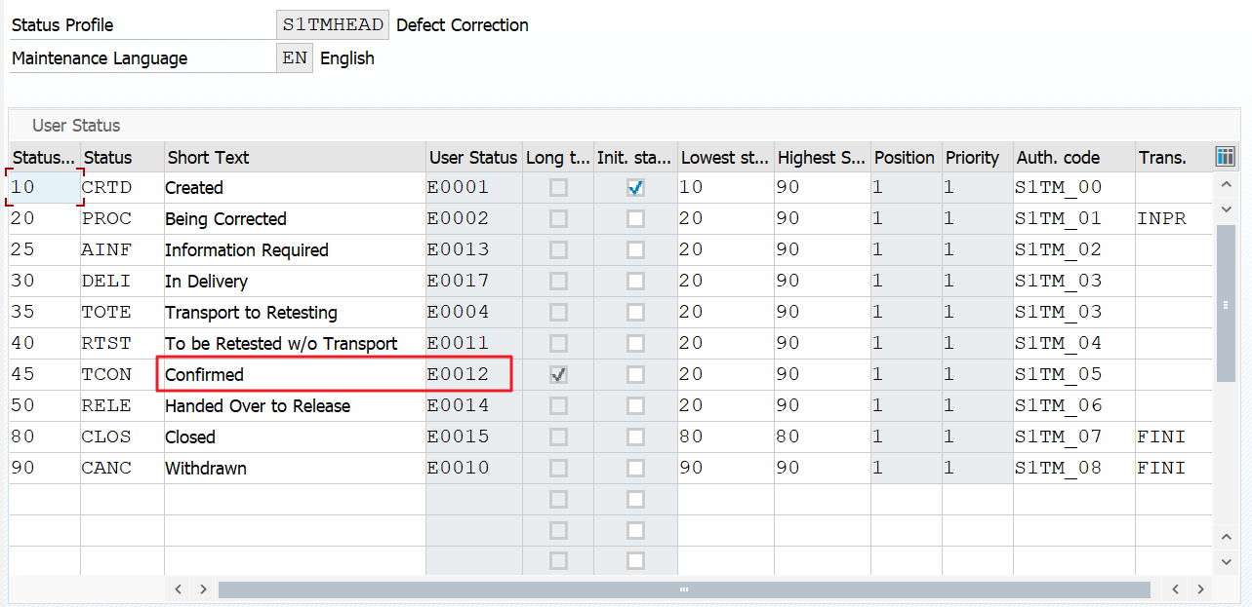This screenshot has height=607, width=1252.
Task: Click the scroll-right arrow at the left end of the horizontal scrollbar
Action: pos(203,589)
